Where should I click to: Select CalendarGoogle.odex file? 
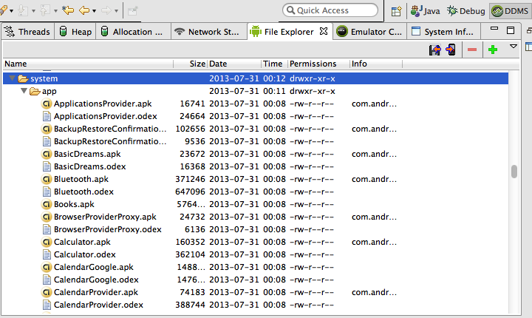96,280
